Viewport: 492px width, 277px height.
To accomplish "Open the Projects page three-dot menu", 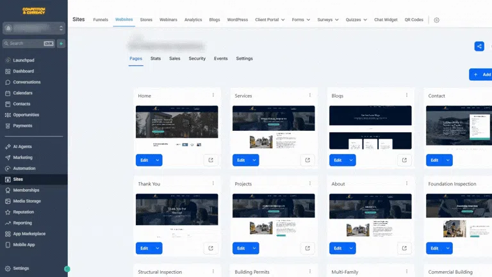I will (x=309, y=183).
